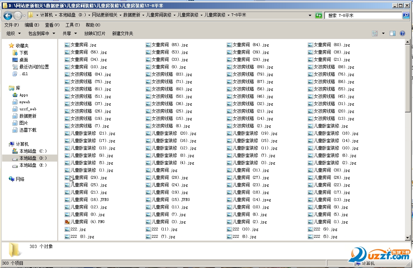Click the search box for 7-8平米
This screenshot has height=268, width=413.
(363, 15)
